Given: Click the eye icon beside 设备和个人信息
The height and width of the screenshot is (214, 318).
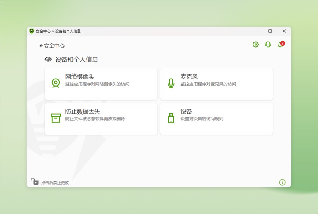Looking at the screenshot, I should 48,59.
